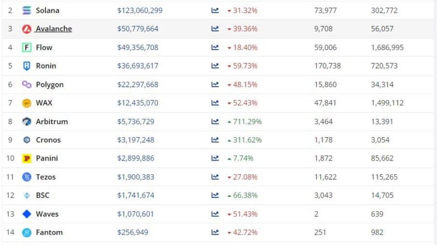Click the Arbitrum logo icon
This screenshot has height=245, width=437.
27,121
